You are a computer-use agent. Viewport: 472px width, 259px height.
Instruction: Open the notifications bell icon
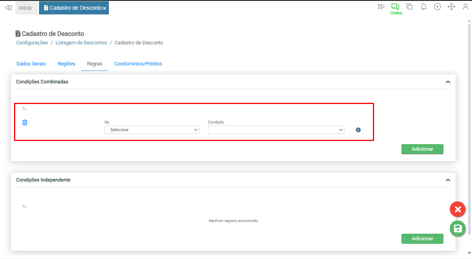pyautogui.click(x=423, y=7)
